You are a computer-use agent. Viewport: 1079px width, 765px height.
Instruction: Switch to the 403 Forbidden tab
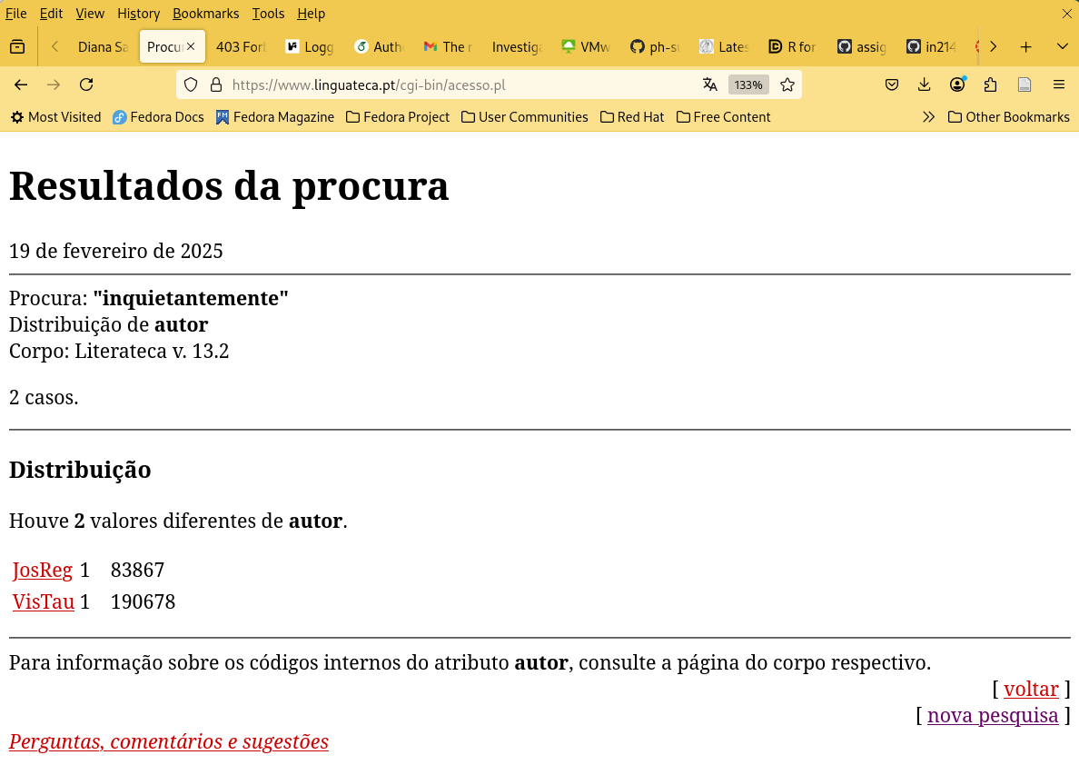(240, 46)
